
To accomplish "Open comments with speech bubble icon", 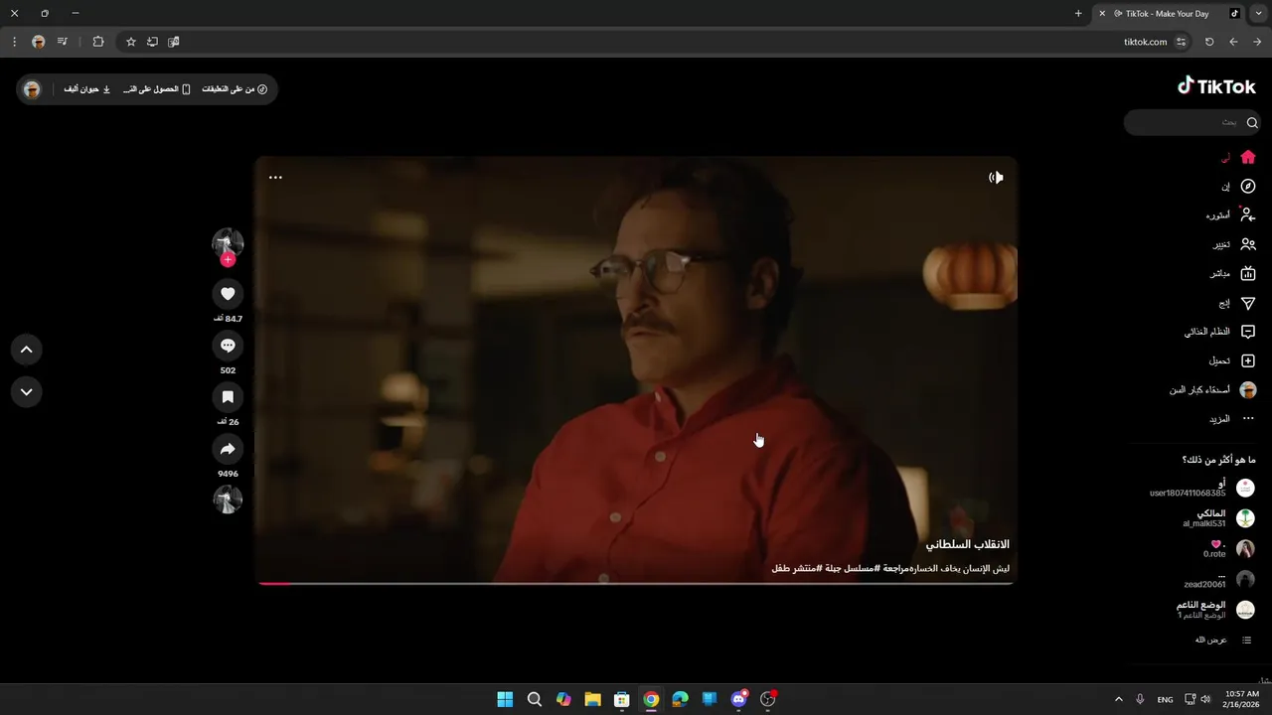I will tap(228, 346).
